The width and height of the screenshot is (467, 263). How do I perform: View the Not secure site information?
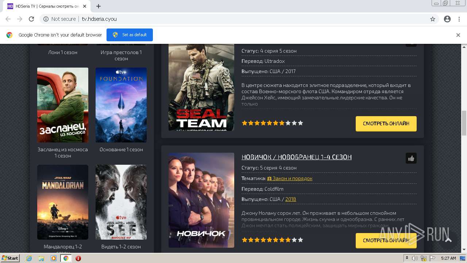click(59, 19)
